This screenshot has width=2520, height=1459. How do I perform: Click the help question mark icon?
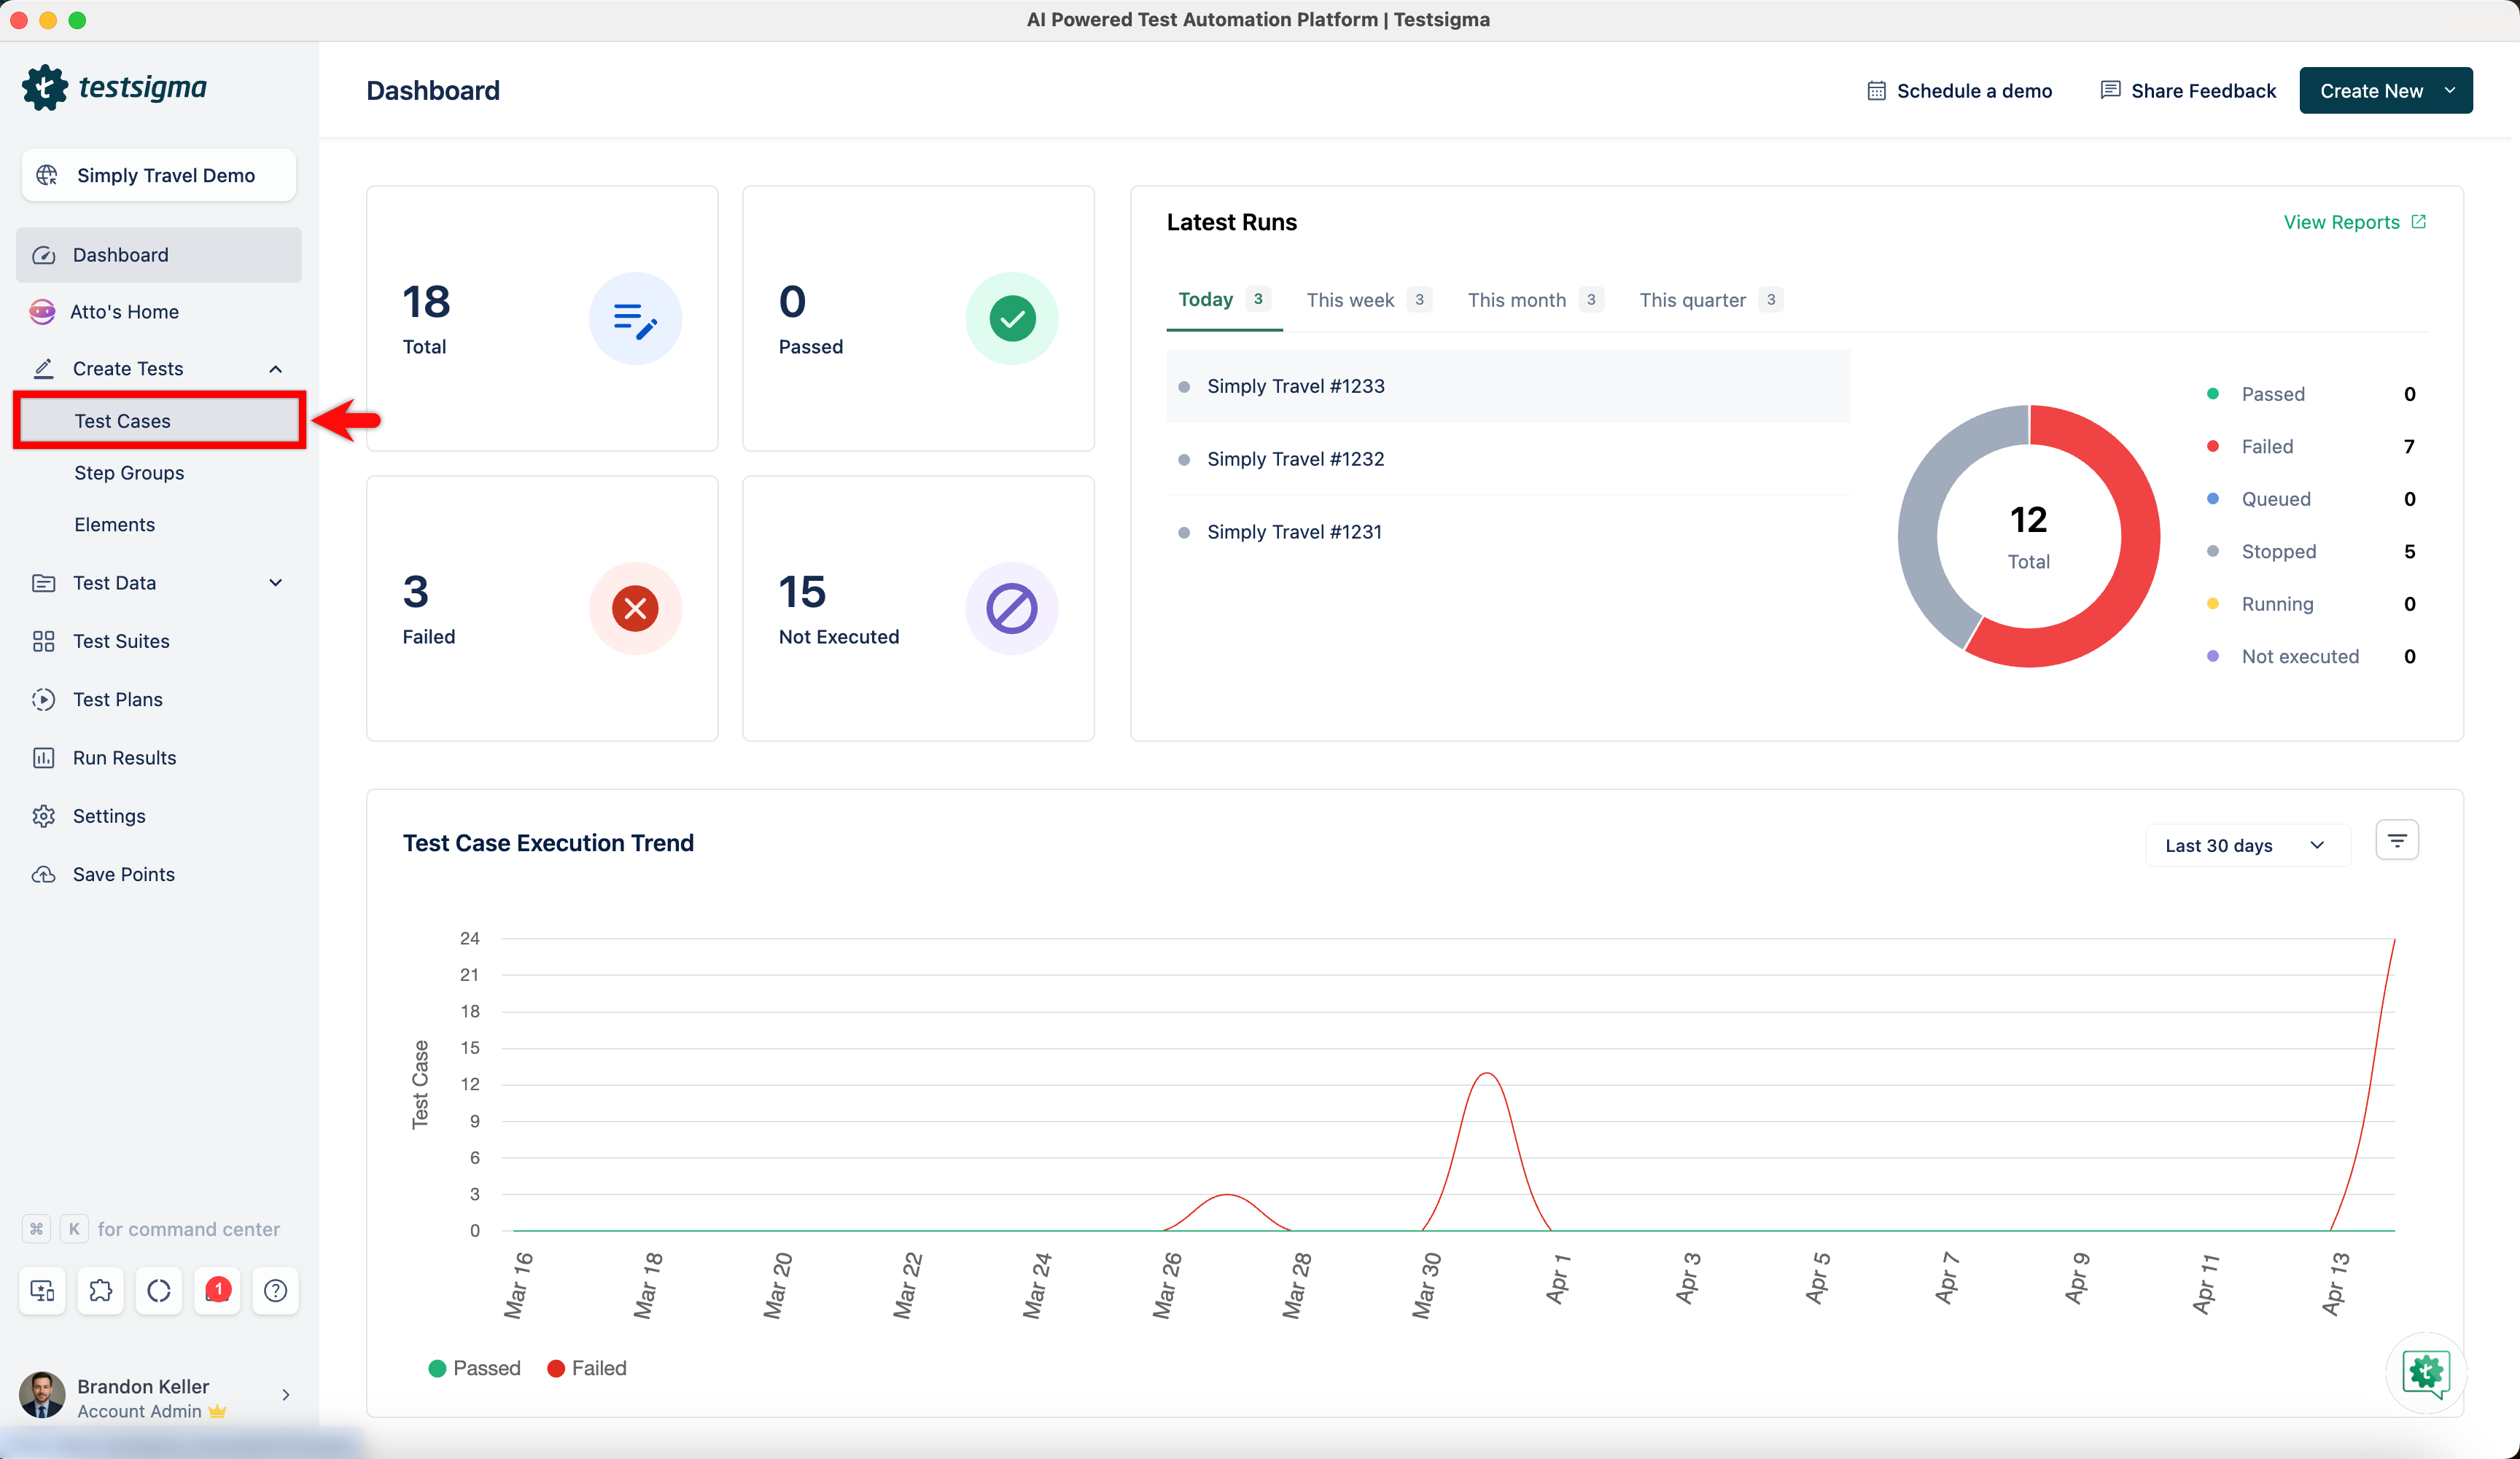click(275, 1290)
